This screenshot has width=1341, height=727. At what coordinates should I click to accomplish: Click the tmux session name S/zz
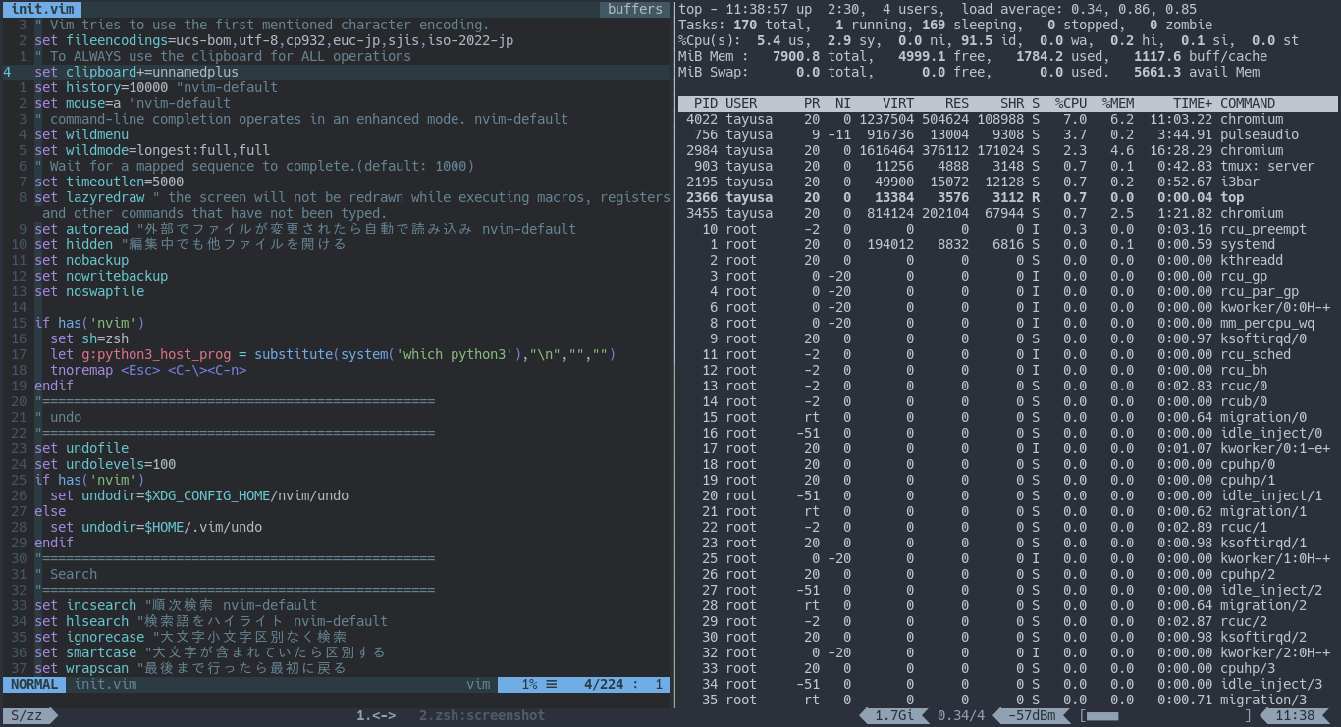pyautogui.click(x=27, y=715)
